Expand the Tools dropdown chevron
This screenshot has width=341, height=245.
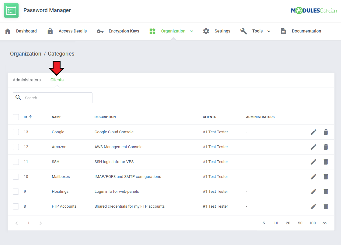[269, 31]
